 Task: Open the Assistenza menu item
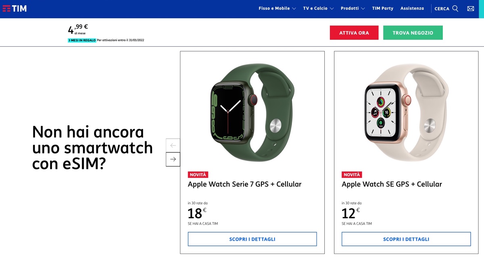[x=412, y=8]
